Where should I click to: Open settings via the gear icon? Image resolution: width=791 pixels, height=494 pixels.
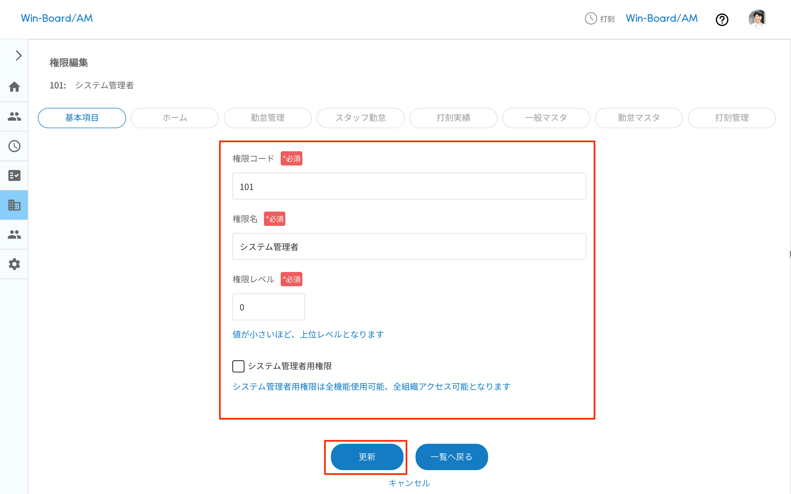click(14, 264)
